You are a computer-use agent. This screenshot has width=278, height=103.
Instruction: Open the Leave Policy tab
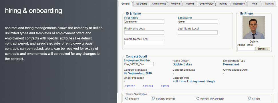point(206,4)
